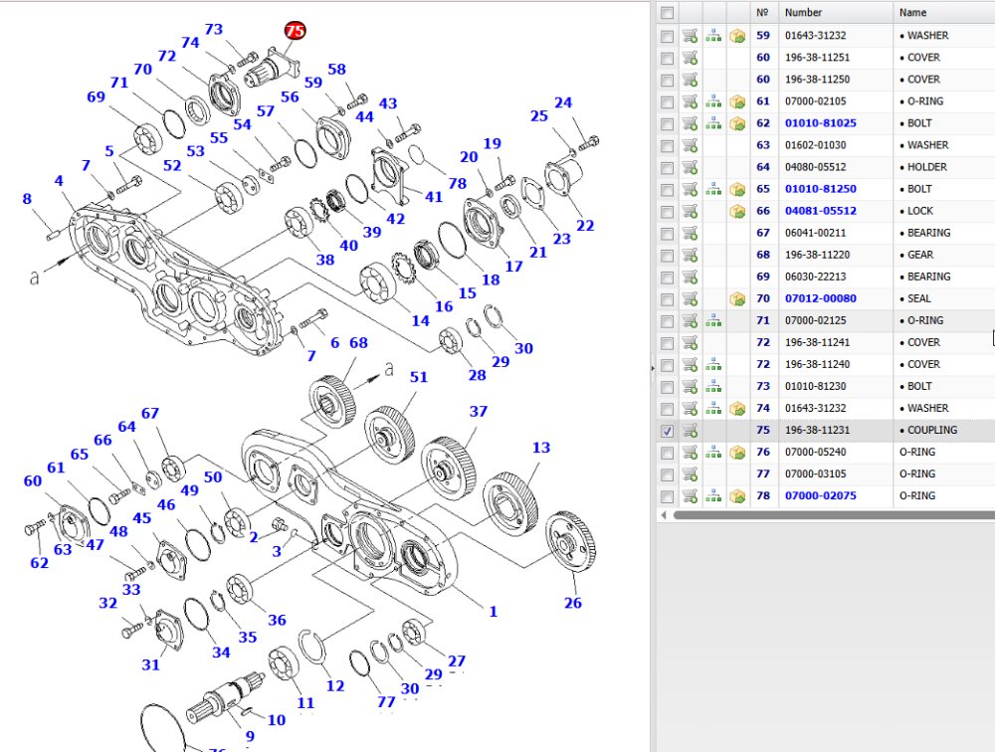Open part number link 07012-00080
Viewport: 995px width, 752px height.
point(821,298)
